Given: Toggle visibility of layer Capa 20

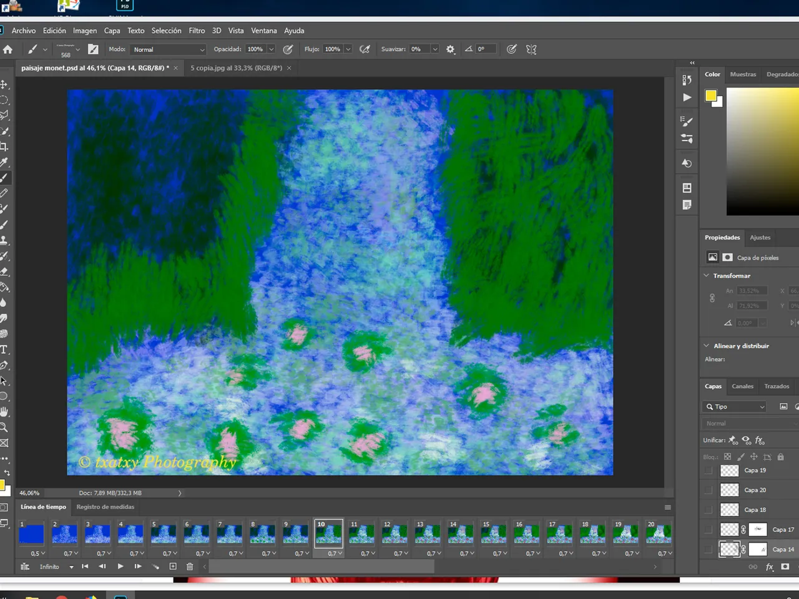Looking at the screenshot, I should (x=708, y=490).
